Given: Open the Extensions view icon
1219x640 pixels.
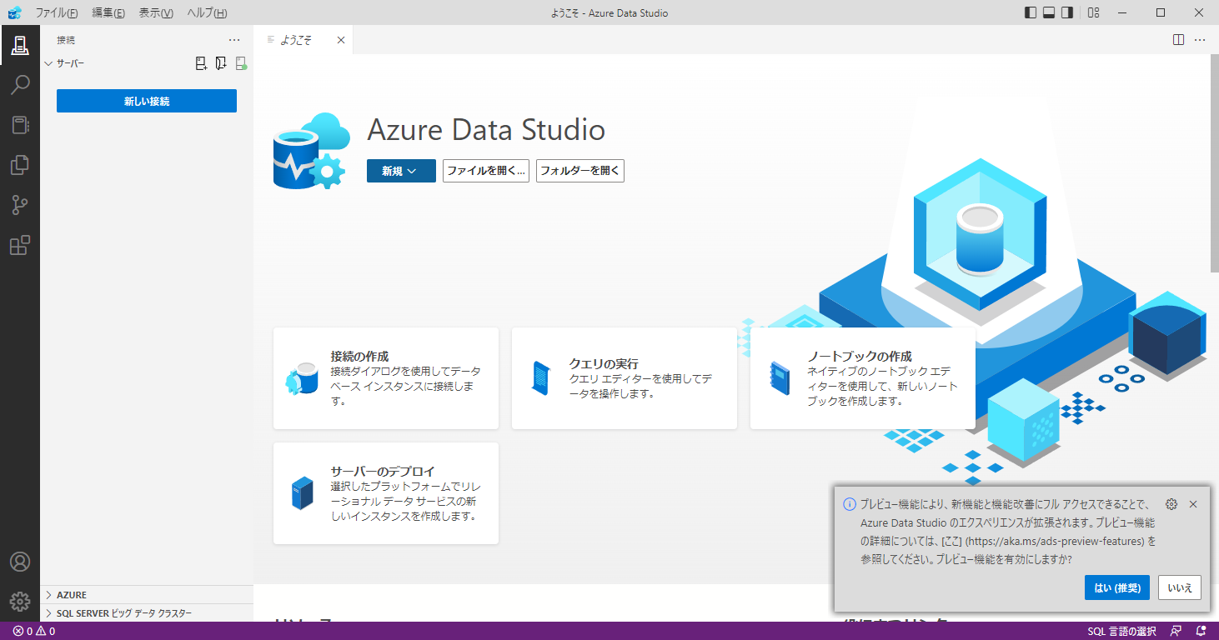Looking at the screenshot, I should click(20, 245).
